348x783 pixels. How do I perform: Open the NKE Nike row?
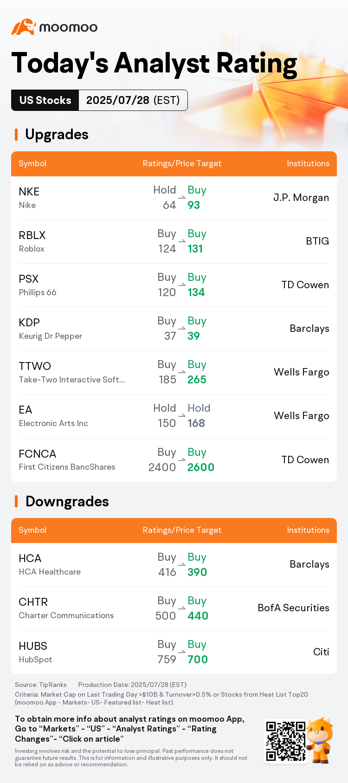[x=174, y=198]
